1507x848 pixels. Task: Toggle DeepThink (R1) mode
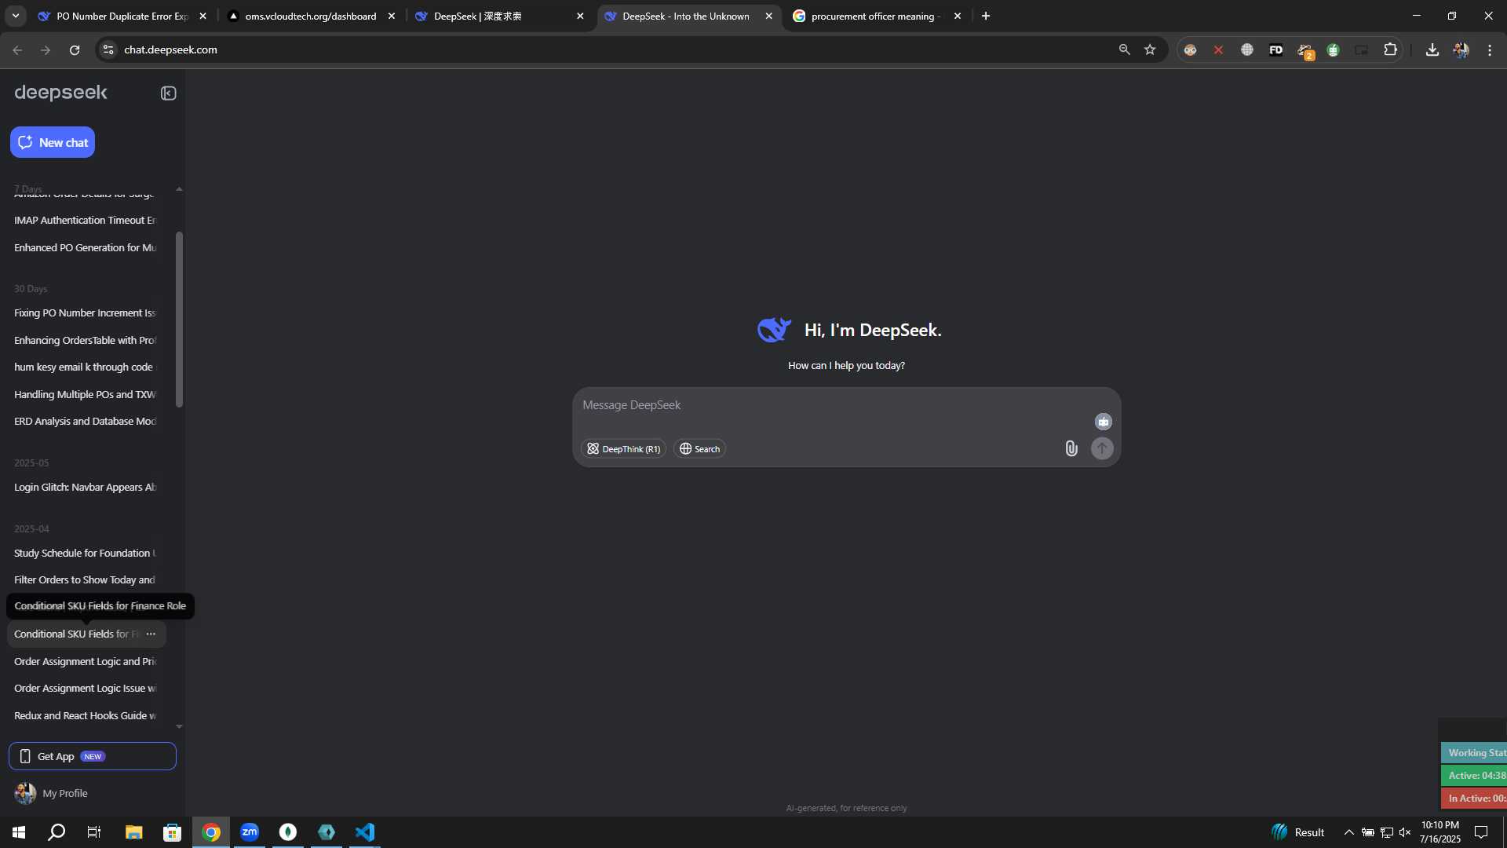[624, 449]
